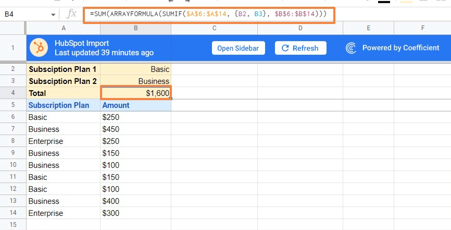Select column E header
The image size is (451, 230).
pos(368,28)
